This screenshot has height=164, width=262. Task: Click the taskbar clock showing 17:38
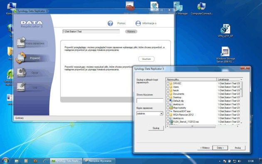(250, 161)
